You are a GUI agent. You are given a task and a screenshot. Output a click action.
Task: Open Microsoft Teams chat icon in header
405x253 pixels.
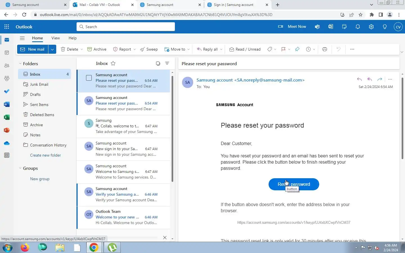317,27
